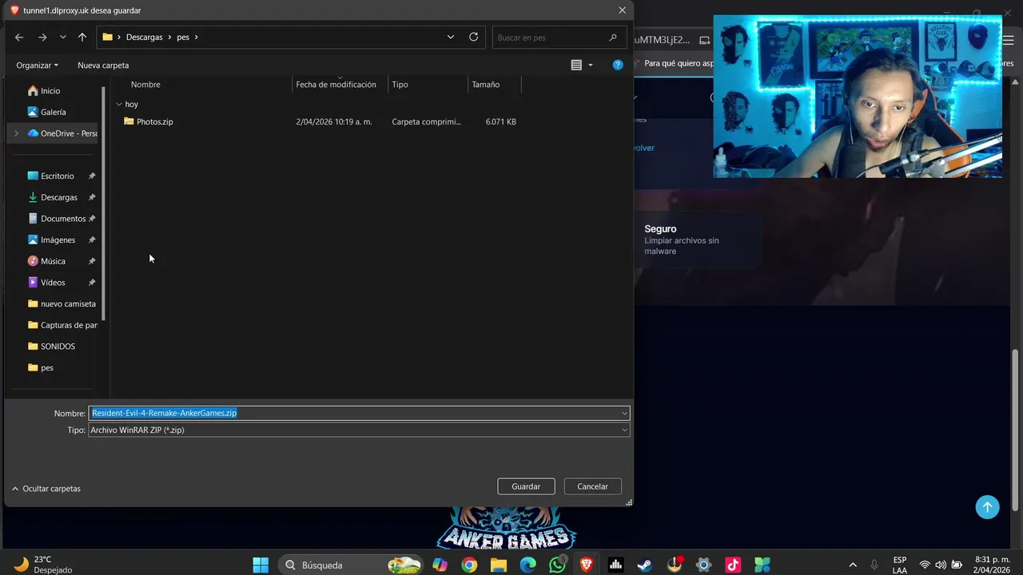Expand the address bar history dropdown
This screenshot has height=575, width=1023.
pos(451,37)
